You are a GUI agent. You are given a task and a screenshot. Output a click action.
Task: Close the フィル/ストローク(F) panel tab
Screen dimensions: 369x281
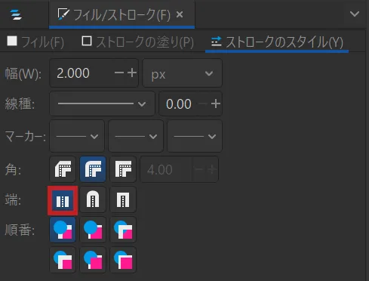coord(180,14)
